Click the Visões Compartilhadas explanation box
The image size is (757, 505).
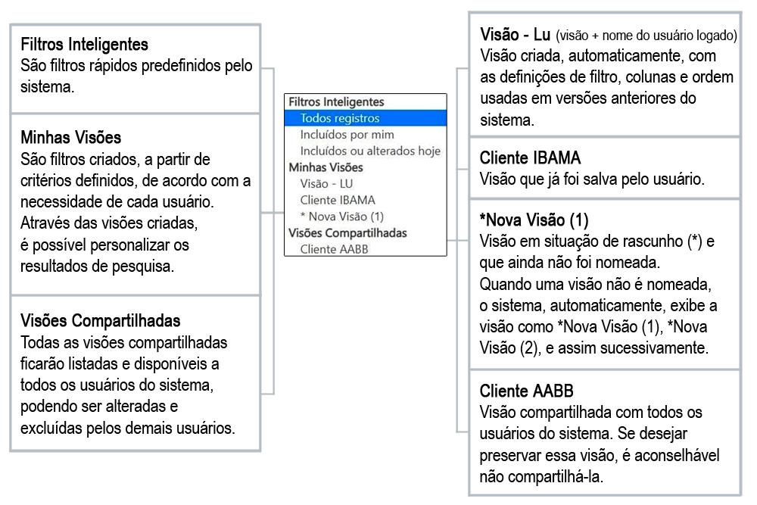coord(136,373)
